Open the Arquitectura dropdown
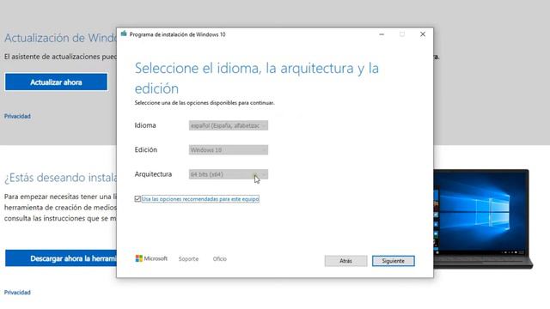This screenshot has width=550, height=309. tap(229, 174)
